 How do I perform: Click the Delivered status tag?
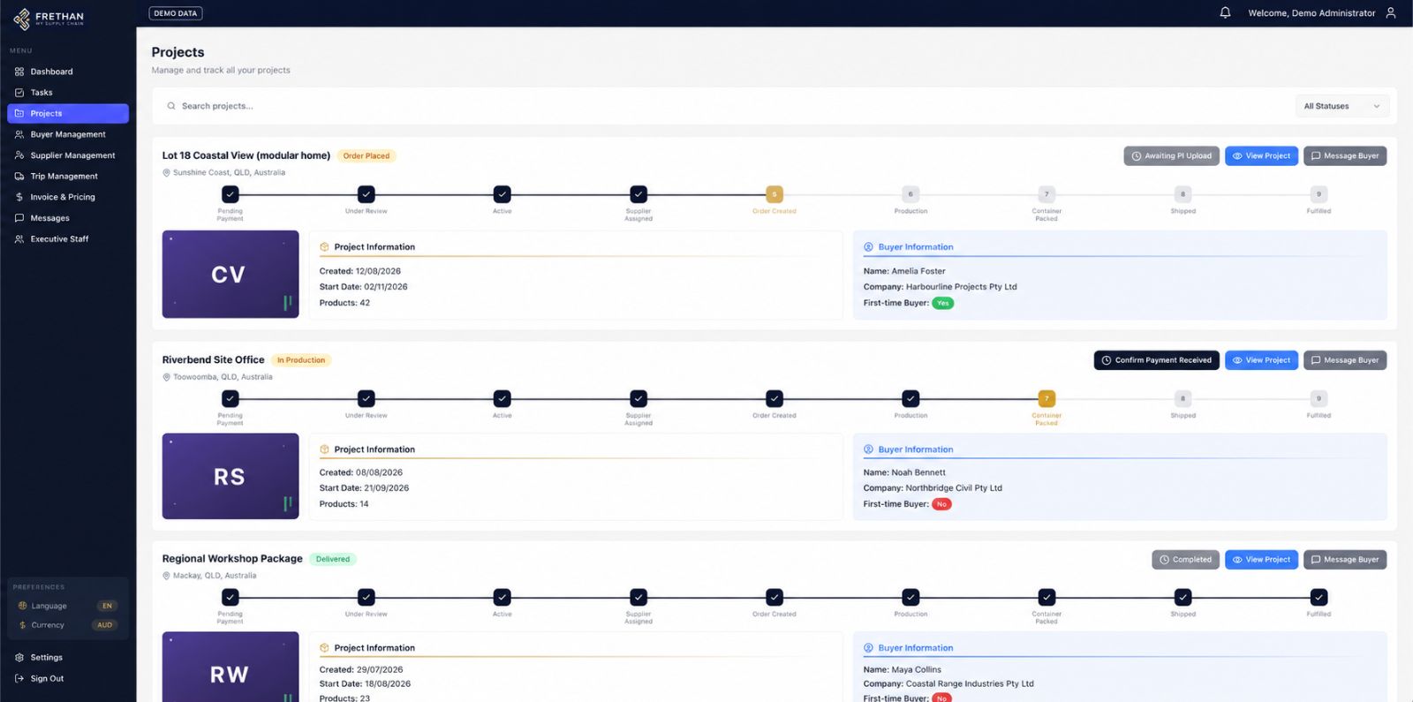pyautogui.click(x=333, y=559)
